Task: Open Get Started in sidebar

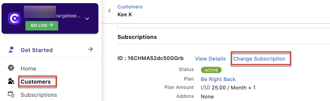Action: (x=37, y=50)
